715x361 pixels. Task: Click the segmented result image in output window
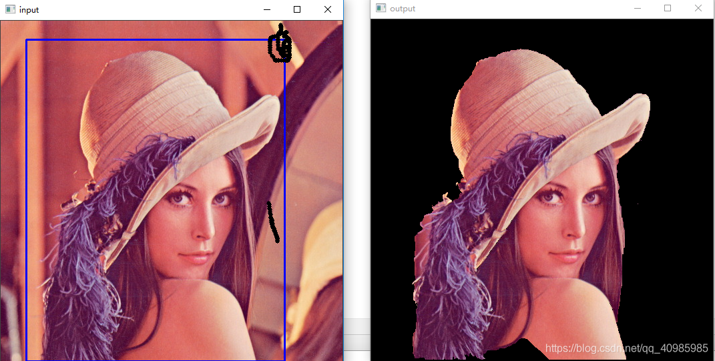(x=543, y=190)
